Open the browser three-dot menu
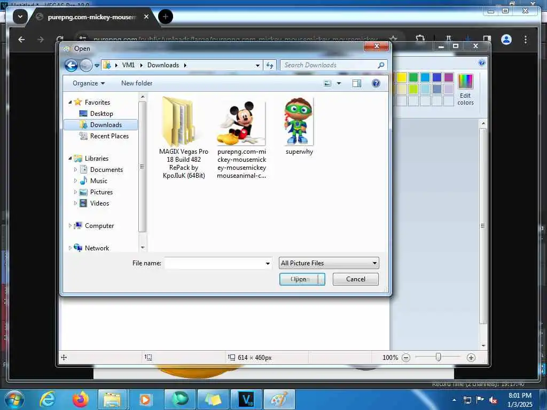This screenshot has height=410, width=547. click(526, 40)
